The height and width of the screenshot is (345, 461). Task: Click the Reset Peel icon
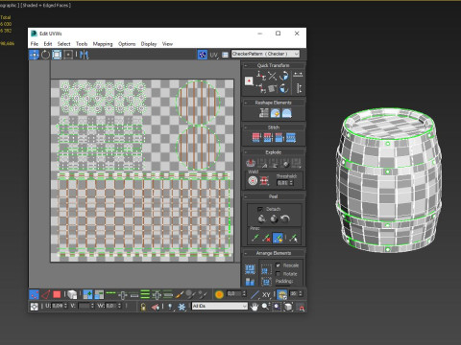(285, 218)
